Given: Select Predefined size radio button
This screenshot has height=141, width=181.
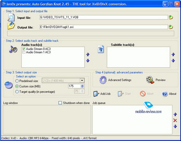Looking at the screenshot, I should coord(17,81).
